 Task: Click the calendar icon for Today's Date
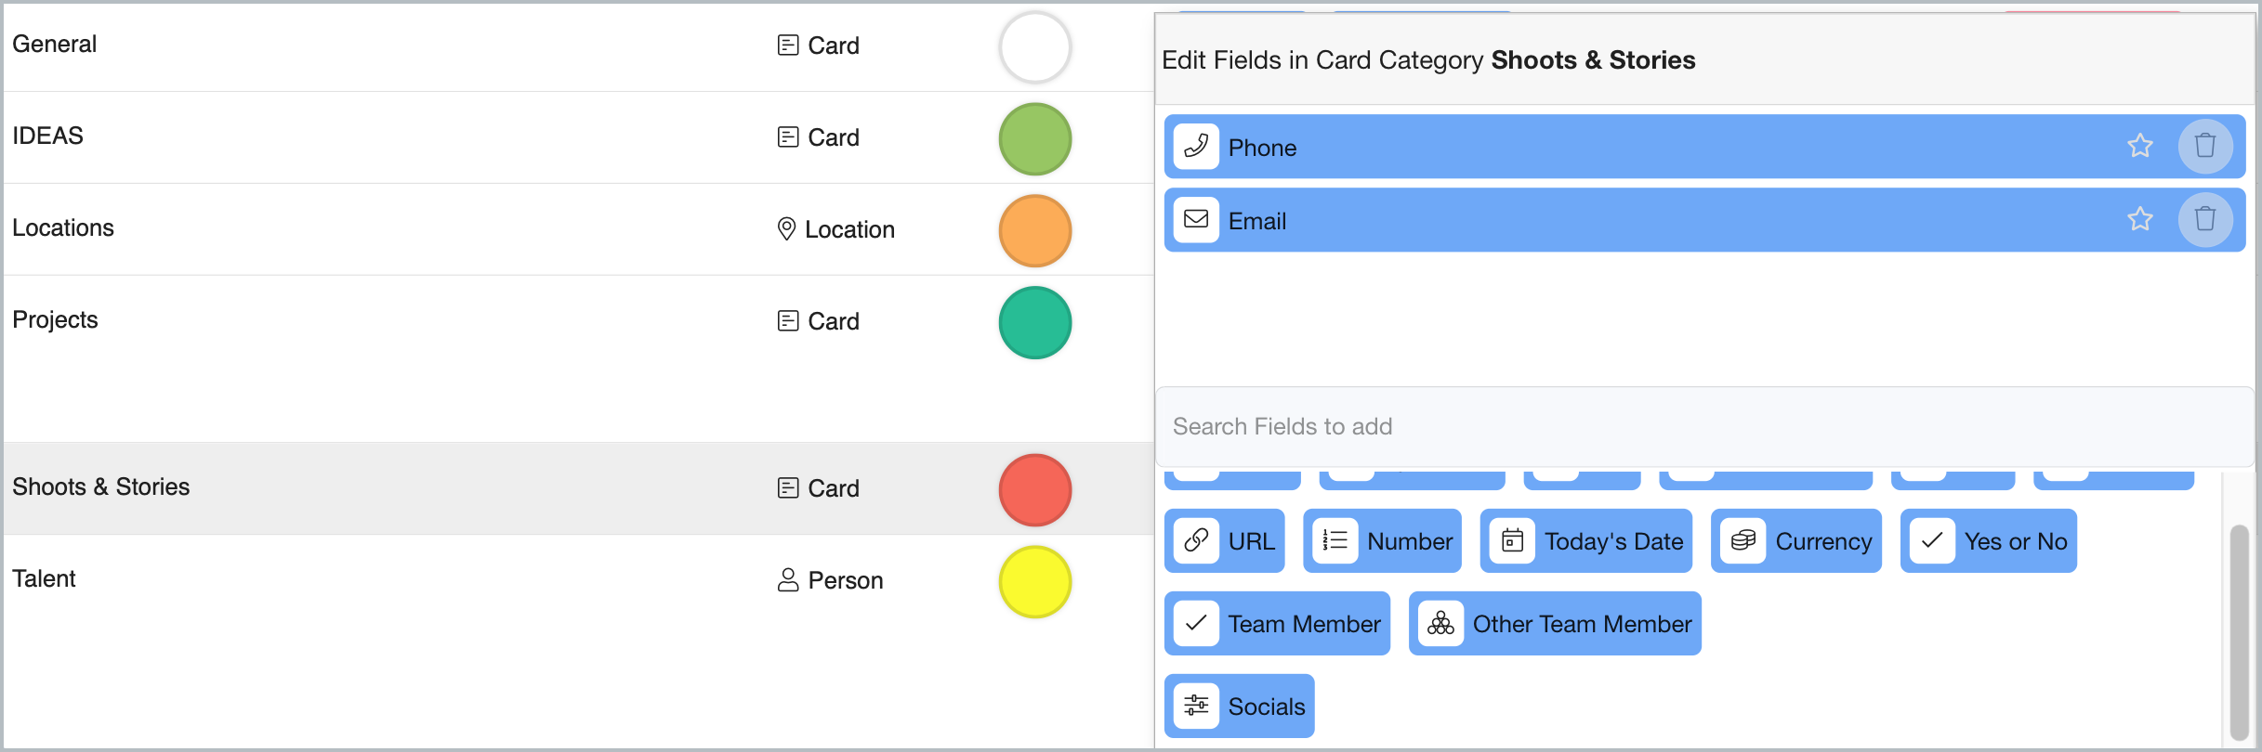1512,541
